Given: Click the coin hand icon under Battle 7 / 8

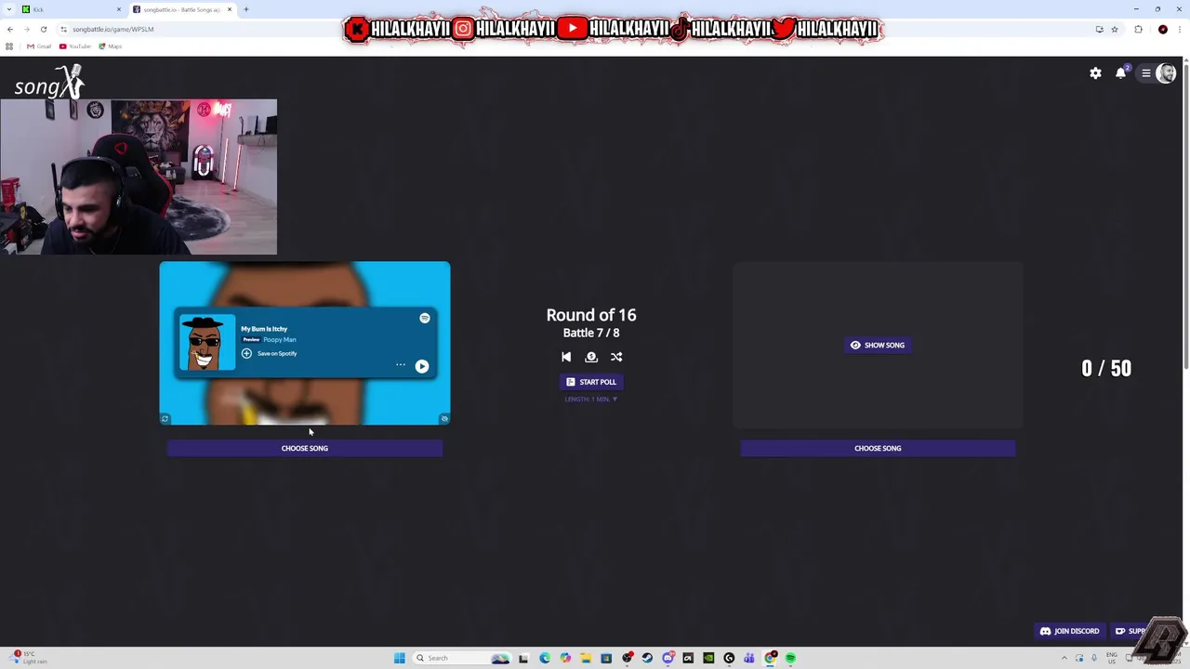Looking at the screenshot, I should coord(591,357).
